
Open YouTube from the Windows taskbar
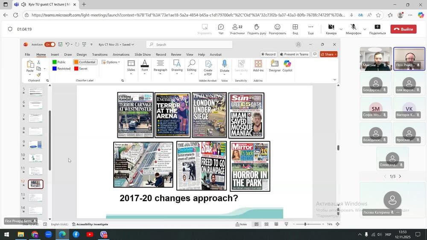click(90, 234)
